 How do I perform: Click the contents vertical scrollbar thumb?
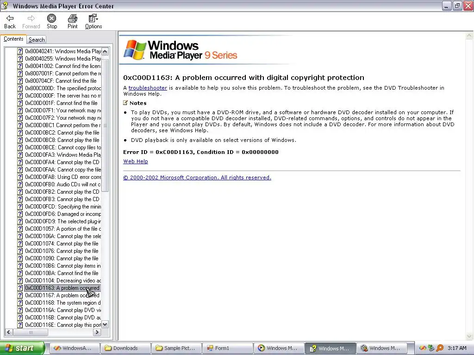click(105, 125)
